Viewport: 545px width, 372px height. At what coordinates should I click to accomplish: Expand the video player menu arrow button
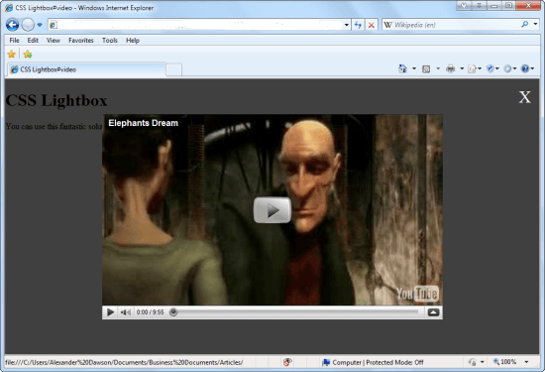tap(433, 312)
